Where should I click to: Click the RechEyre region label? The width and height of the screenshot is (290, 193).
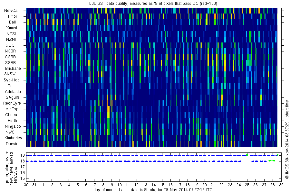pyautogui.click(x=12, y=103)
